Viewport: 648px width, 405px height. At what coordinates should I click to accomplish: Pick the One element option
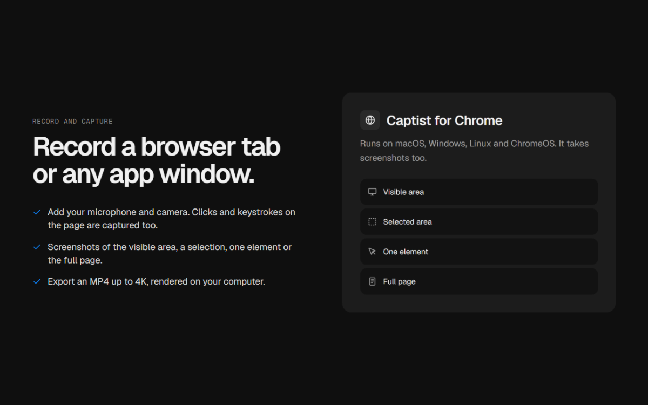[x=479, y=252]
